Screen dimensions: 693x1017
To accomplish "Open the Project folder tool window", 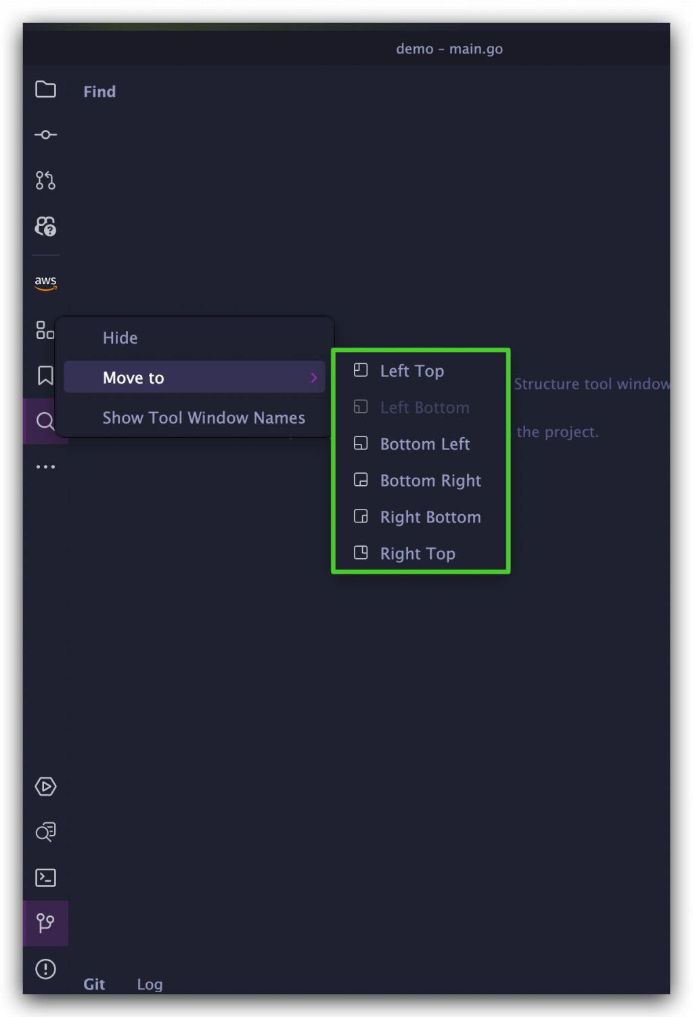I will (x=45, y=89).
